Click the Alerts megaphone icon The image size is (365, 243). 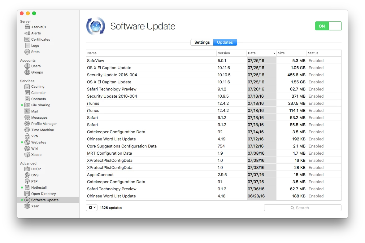(27, 33)
